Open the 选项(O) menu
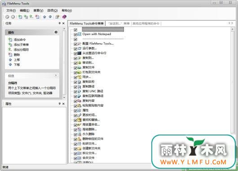Image resolution: width=238 pixels, height=171 pixels. tap(53, 10)
